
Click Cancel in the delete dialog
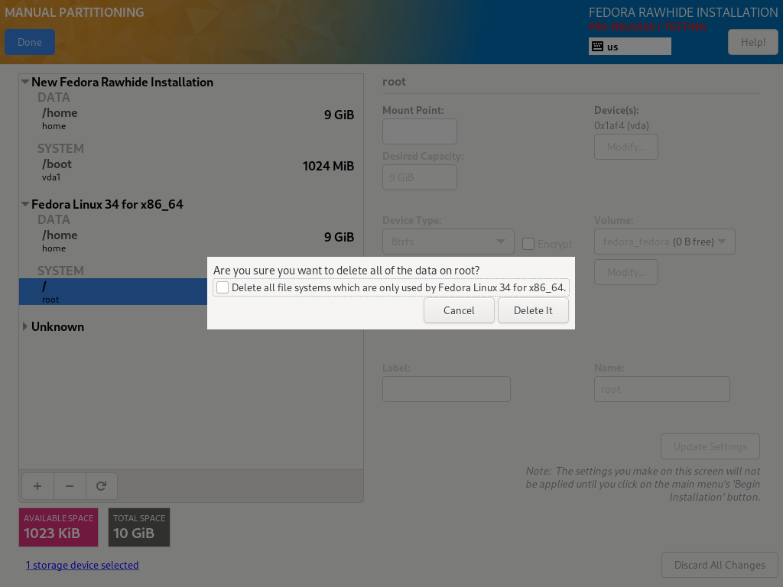459,310
